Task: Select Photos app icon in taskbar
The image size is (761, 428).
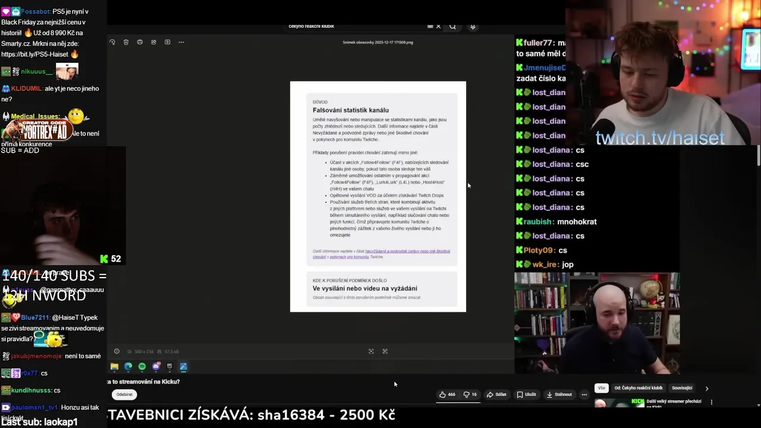Action: coord(183,367)
